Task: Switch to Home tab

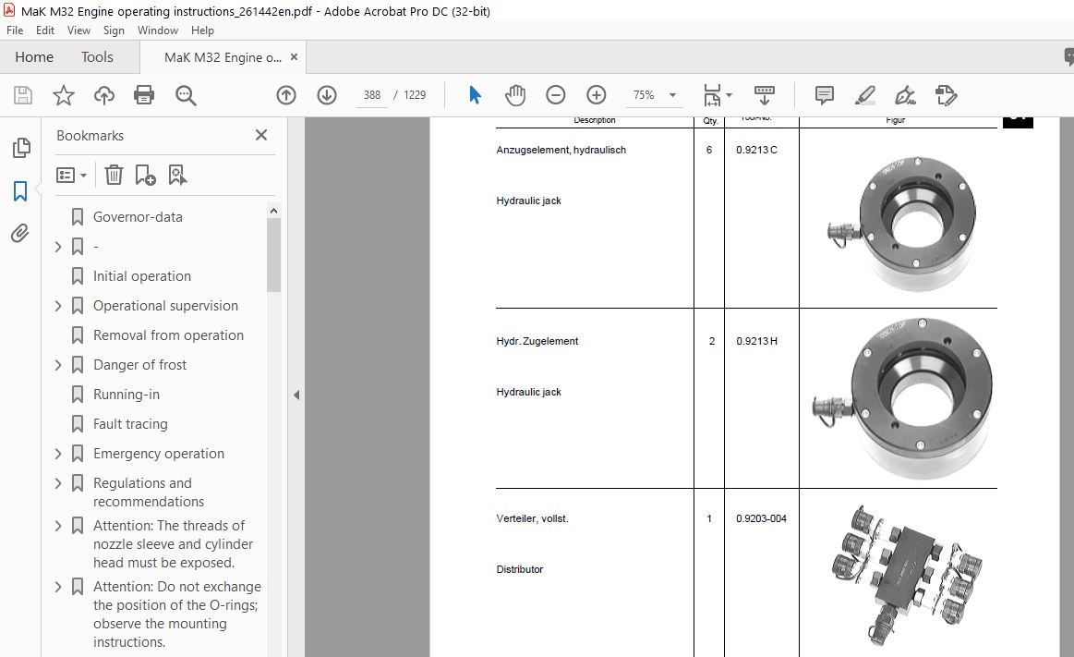Action: (x=34, y=57)
